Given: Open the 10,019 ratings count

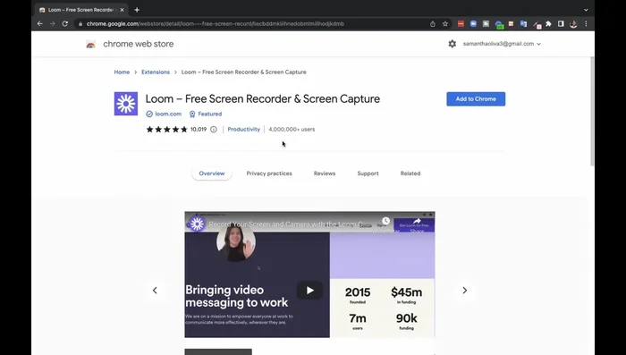Looking at the screenshot, I should (x=199, y=130).
